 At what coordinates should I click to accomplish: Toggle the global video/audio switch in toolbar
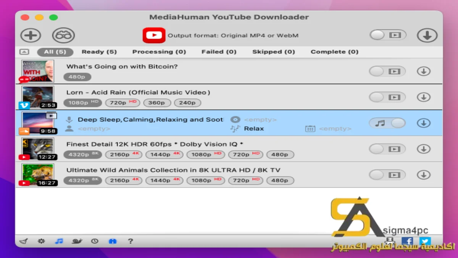tap(388, 35)
